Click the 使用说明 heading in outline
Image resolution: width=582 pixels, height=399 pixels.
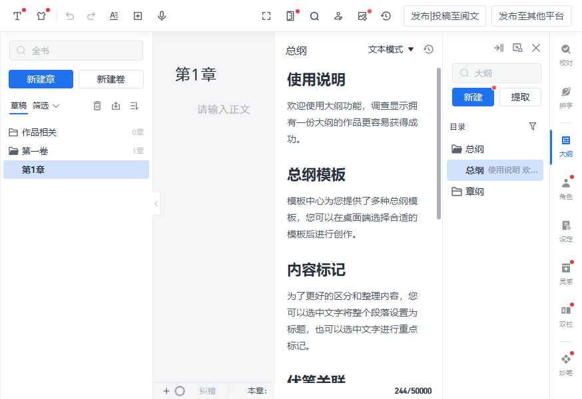(316, 80)
